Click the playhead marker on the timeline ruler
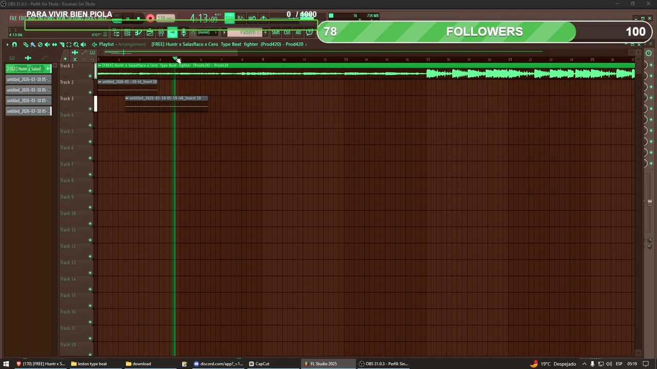Screen dimensions: 657x369 pos(176,59)
